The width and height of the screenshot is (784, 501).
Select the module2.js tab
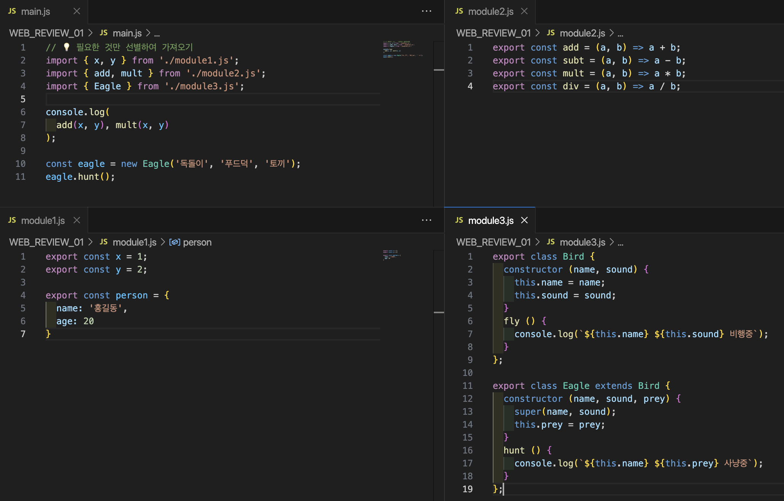pos(490,11)
